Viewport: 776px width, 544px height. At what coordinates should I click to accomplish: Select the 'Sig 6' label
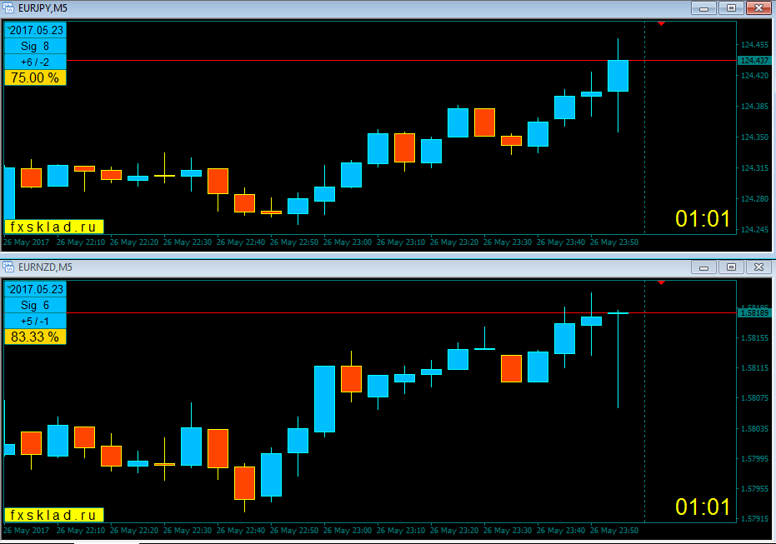(x=35, y=305)
